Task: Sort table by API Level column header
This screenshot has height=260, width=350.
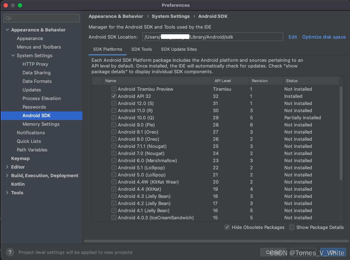Action: (230, 81)
